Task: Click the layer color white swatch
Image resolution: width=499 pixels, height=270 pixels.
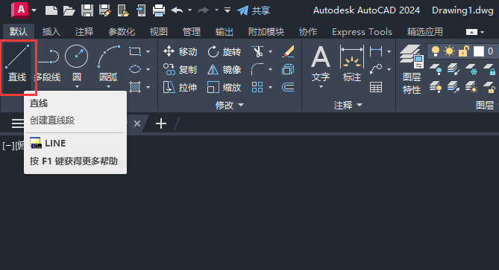Action: click(479, 51)
